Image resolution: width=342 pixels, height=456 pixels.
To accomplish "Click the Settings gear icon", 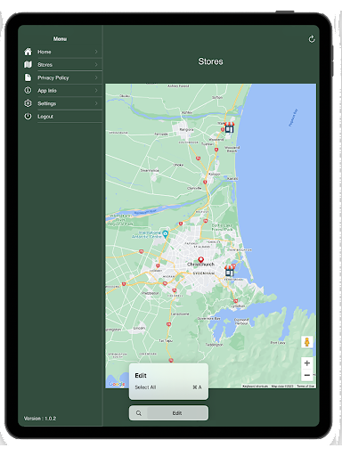I will [28, 103].
